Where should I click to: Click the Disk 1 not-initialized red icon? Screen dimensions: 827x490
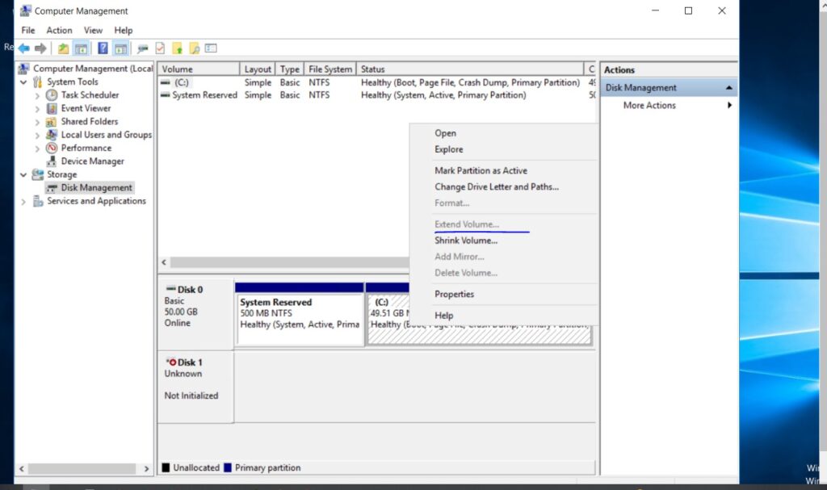[171, 362]
